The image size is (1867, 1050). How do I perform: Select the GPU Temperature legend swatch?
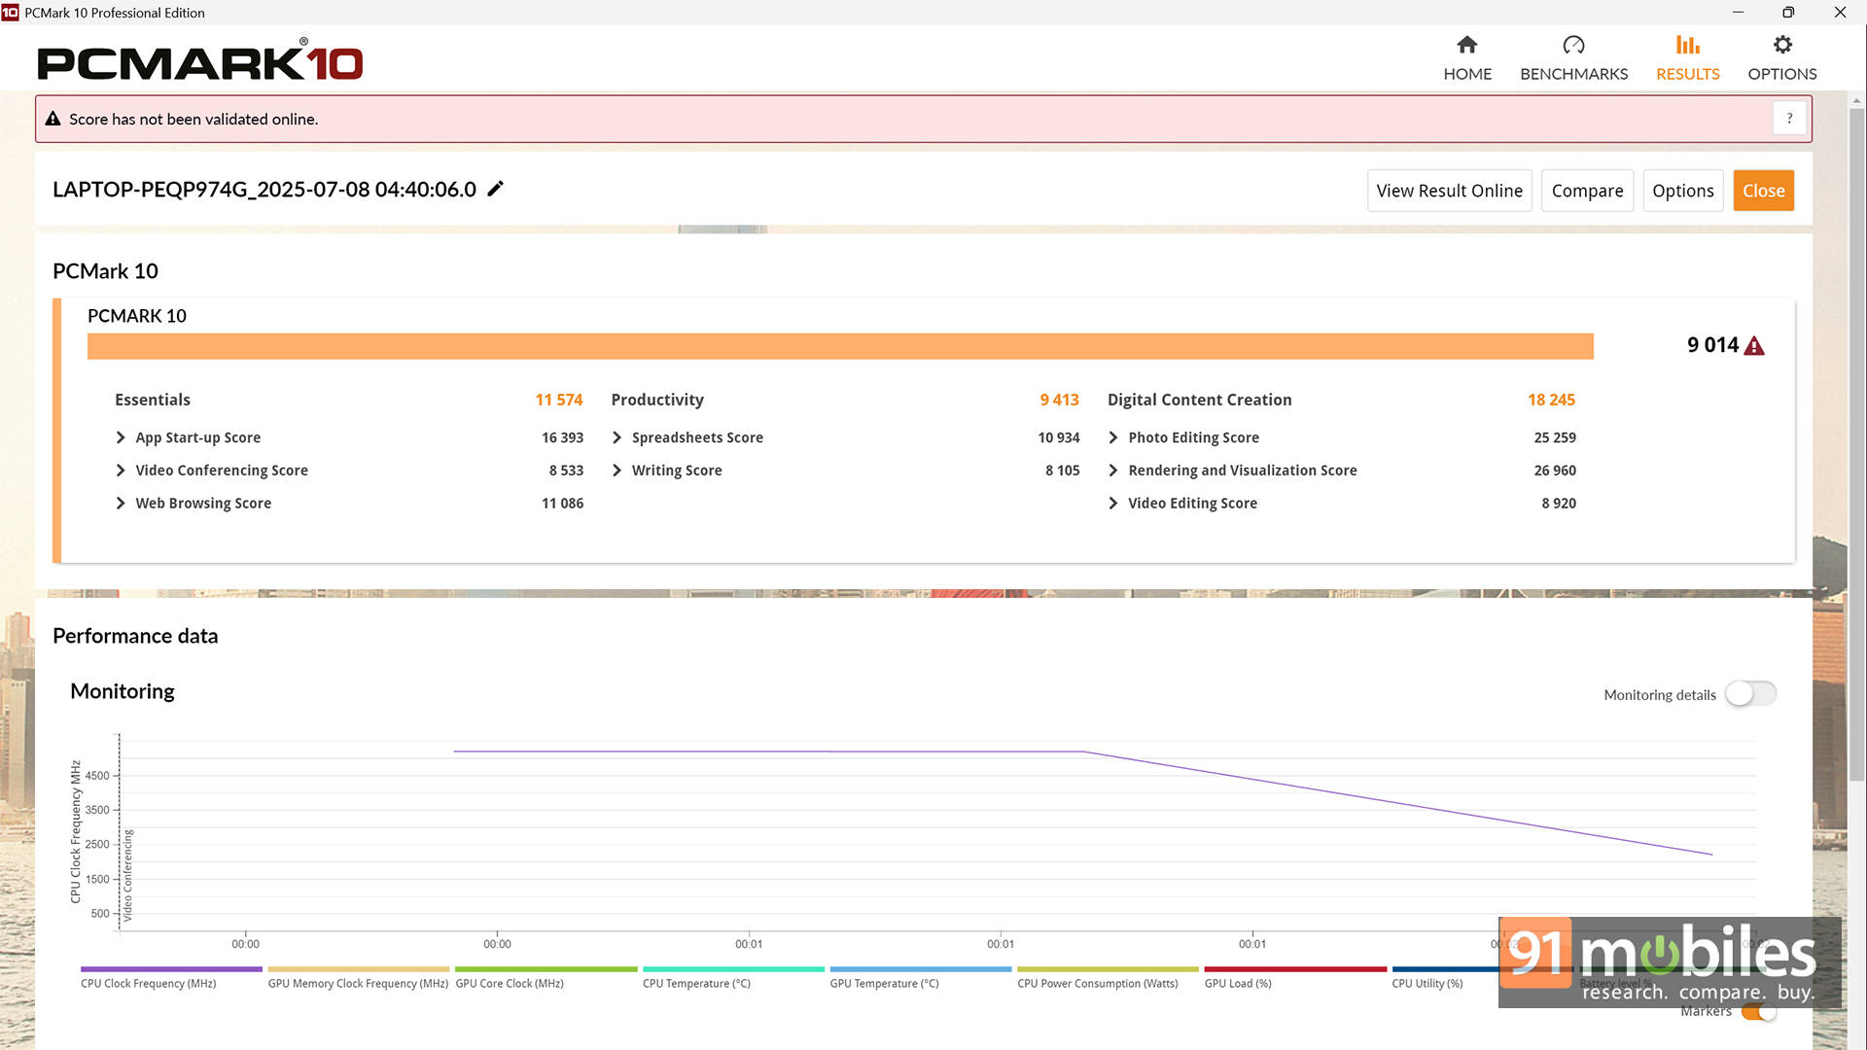coord(921,969)
